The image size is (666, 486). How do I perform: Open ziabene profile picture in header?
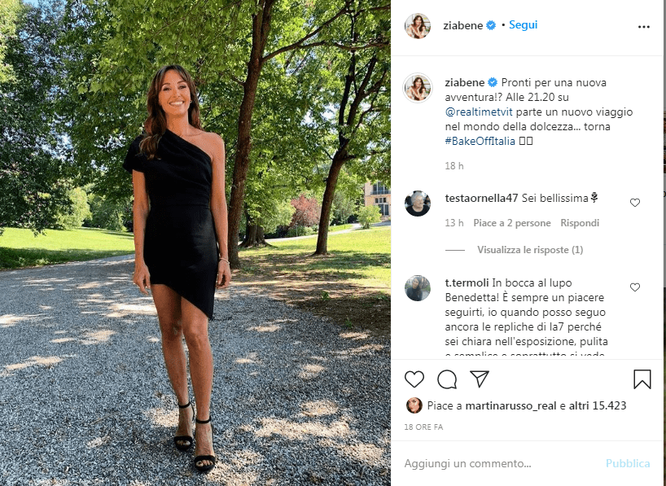[418, 26]
